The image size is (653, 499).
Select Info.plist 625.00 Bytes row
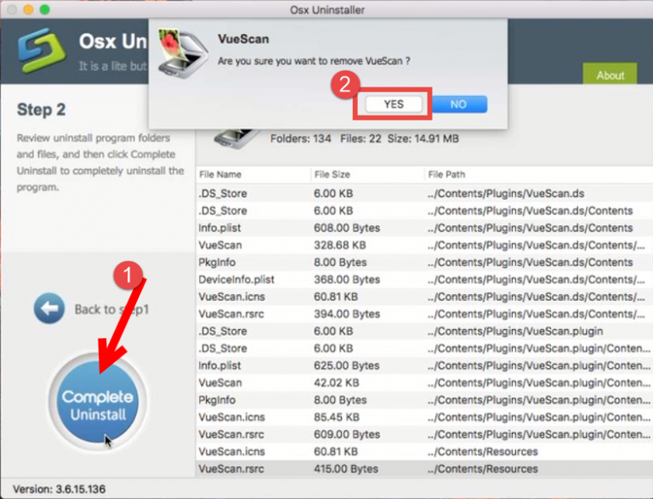coord(424,366)
